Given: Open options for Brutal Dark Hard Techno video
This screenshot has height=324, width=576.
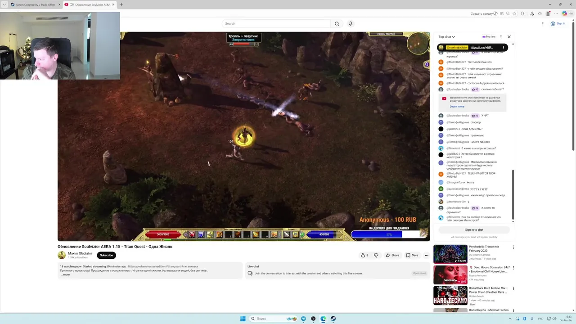Looking at the screenshot, I should 513,288.
